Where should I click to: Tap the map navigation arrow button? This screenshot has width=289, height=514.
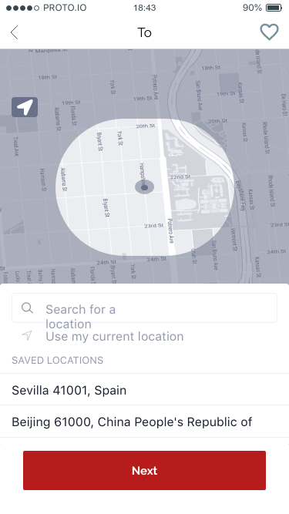[25, 107]
